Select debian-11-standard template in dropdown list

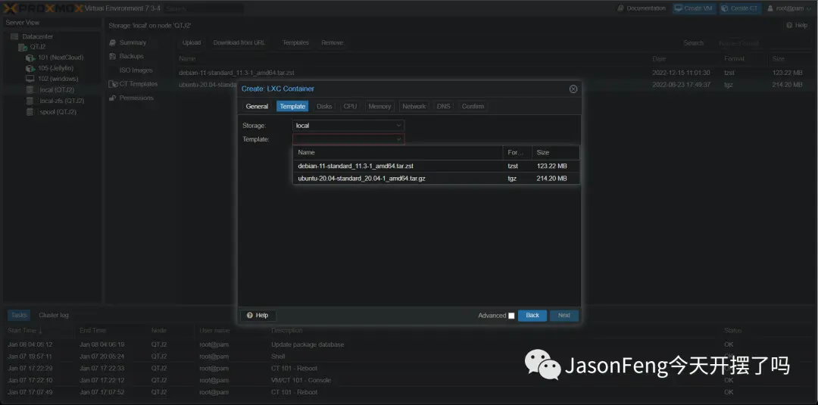[436, 166]
